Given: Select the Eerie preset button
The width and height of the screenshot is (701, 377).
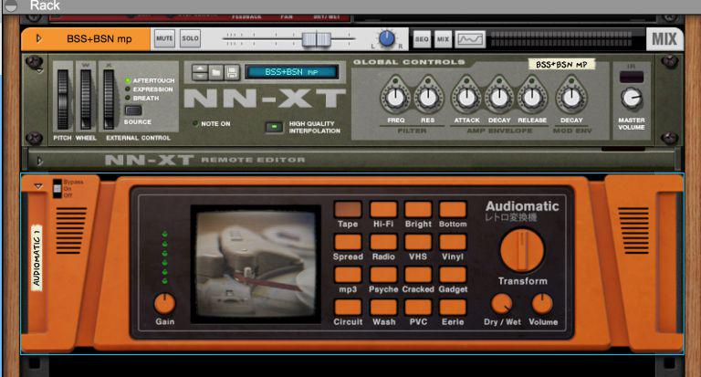Looking at the screenshot, I should (453, 308).
